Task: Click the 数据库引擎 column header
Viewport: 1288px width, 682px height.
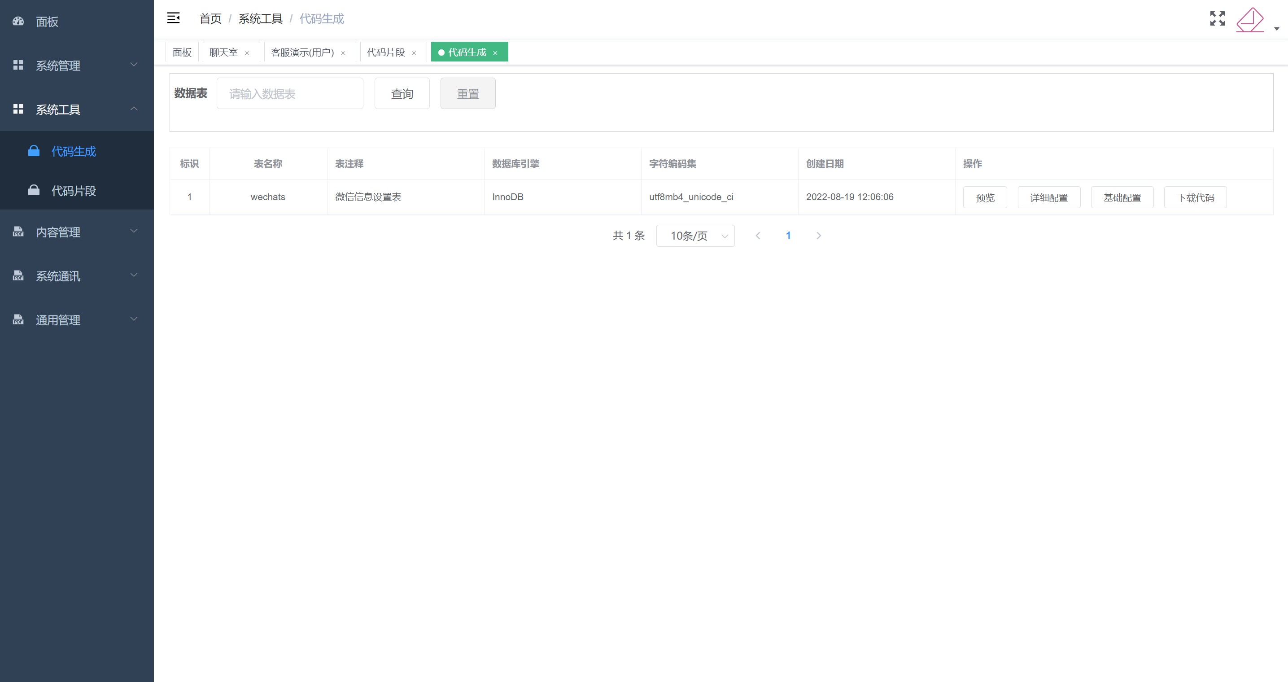Action: click(x=563, y=164)
